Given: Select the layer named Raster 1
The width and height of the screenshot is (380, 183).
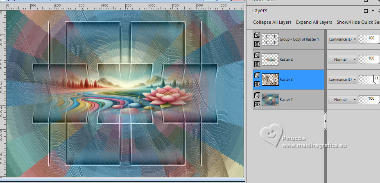Looking at the screenshot, I should click(x=287, y=100).
